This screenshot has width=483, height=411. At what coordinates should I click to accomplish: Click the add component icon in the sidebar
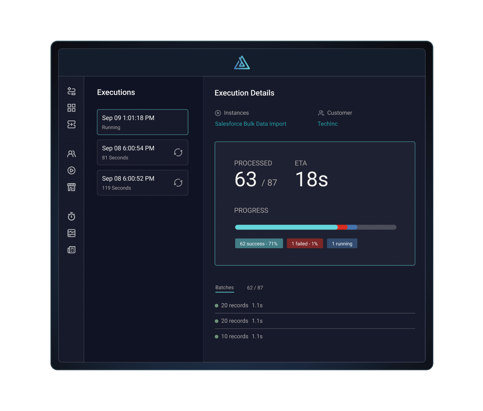71,125
